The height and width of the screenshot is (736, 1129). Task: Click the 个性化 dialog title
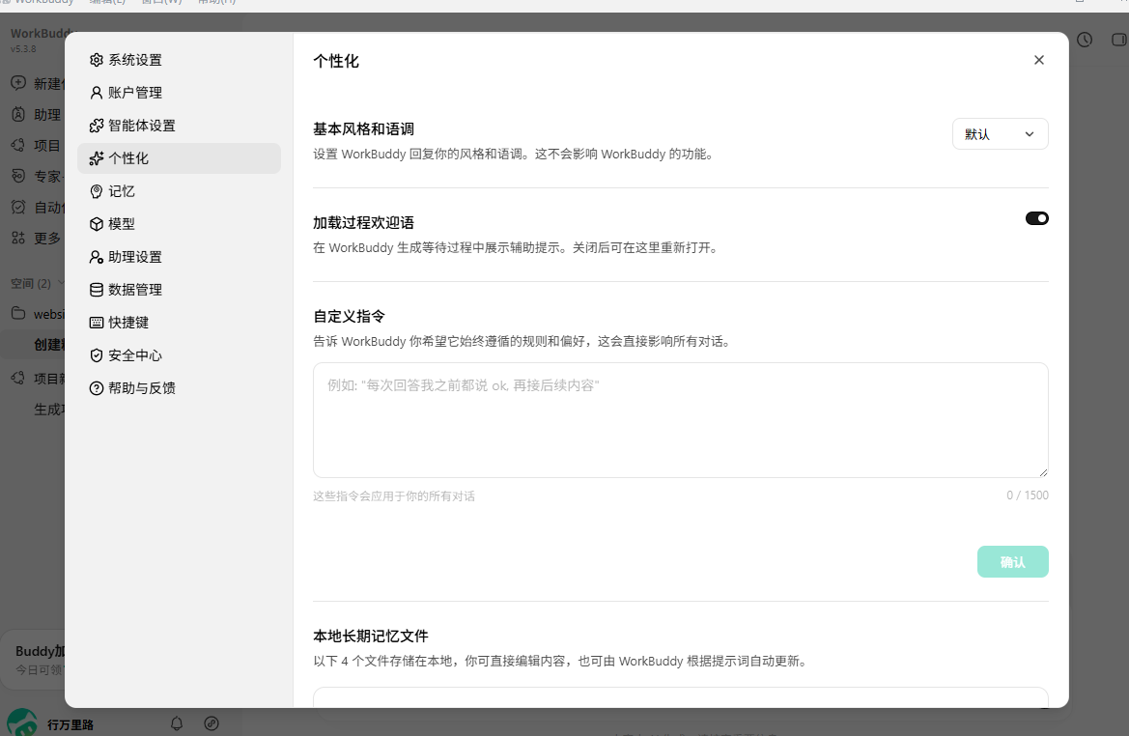tap(335, 61)
